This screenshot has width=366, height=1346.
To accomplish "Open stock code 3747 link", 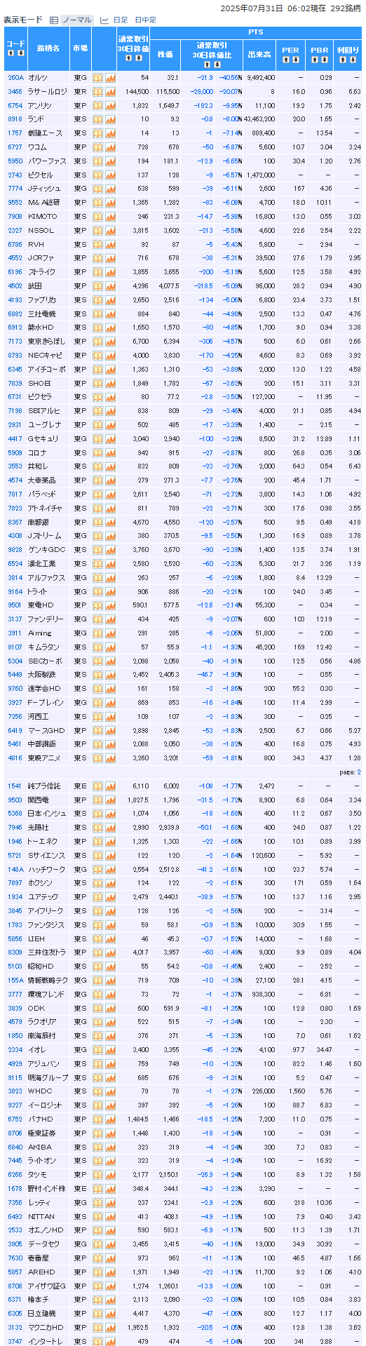I will click(x=15, y=1341).
